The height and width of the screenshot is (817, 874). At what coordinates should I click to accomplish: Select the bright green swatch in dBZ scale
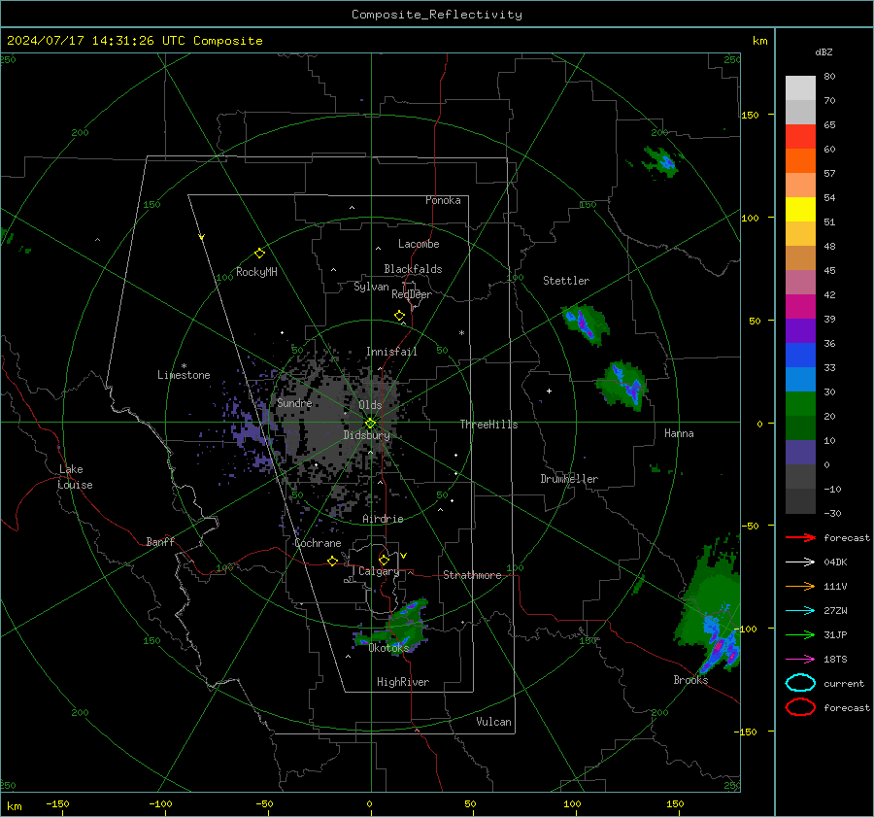coord(800,404)
